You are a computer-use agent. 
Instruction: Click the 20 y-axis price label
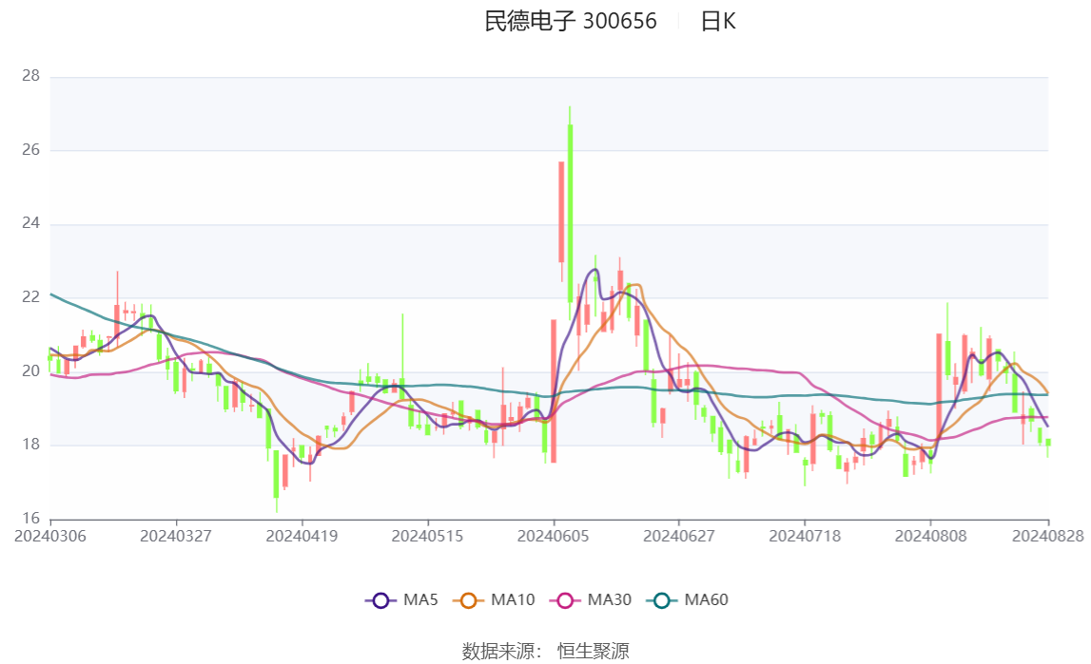point(30,370)
